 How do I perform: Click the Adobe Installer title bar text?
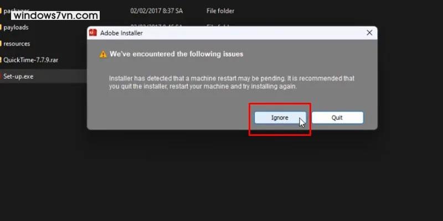121,33
